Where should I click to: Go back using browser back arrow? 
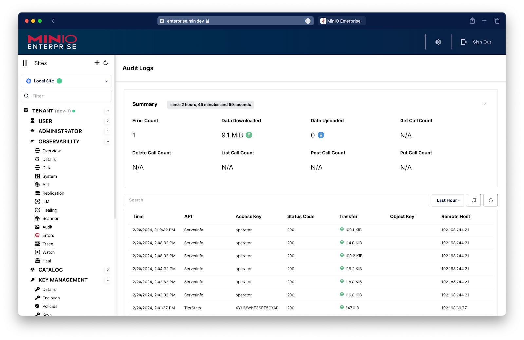(x=53, y=21)
